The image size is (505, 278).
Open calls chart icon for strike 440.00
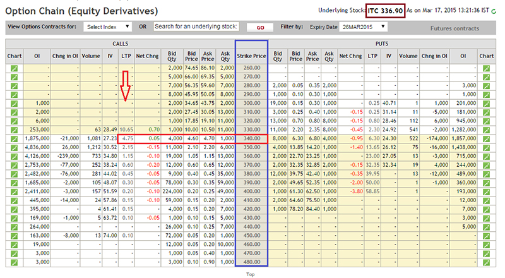[x=14, y=227]
